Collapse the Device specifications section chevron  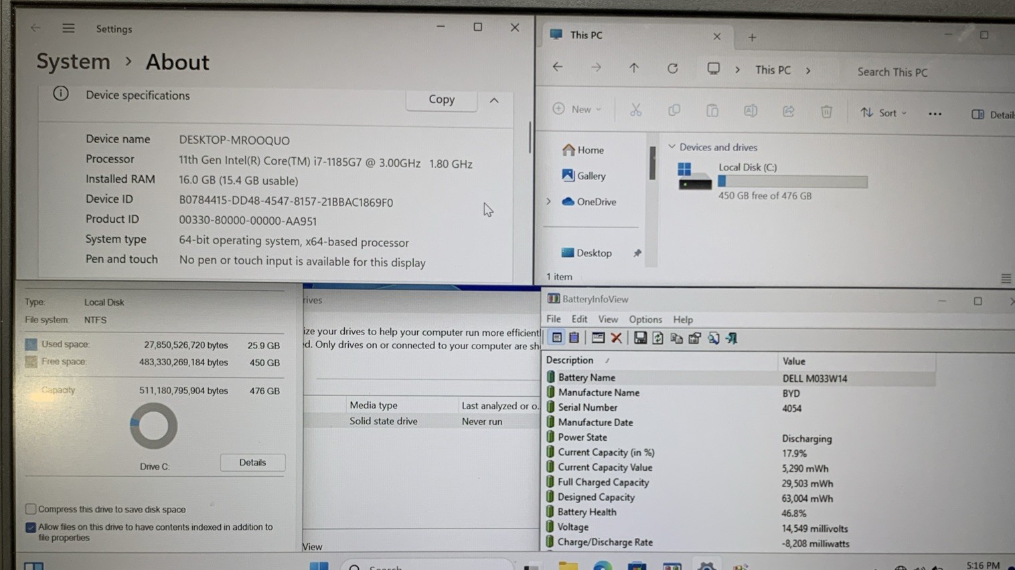click(494, 100)
